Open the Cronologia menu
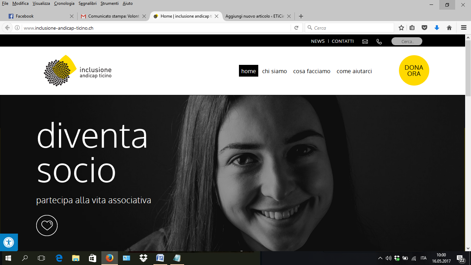Image resolution: width=471 pixels, height=265 pixels. (64, 3)
